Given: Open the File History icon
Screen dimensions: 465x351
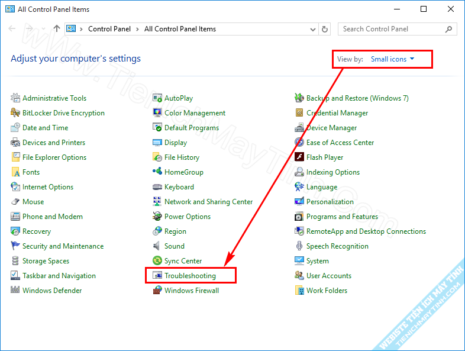Looking at the screenshot, I should pos(157,157).
